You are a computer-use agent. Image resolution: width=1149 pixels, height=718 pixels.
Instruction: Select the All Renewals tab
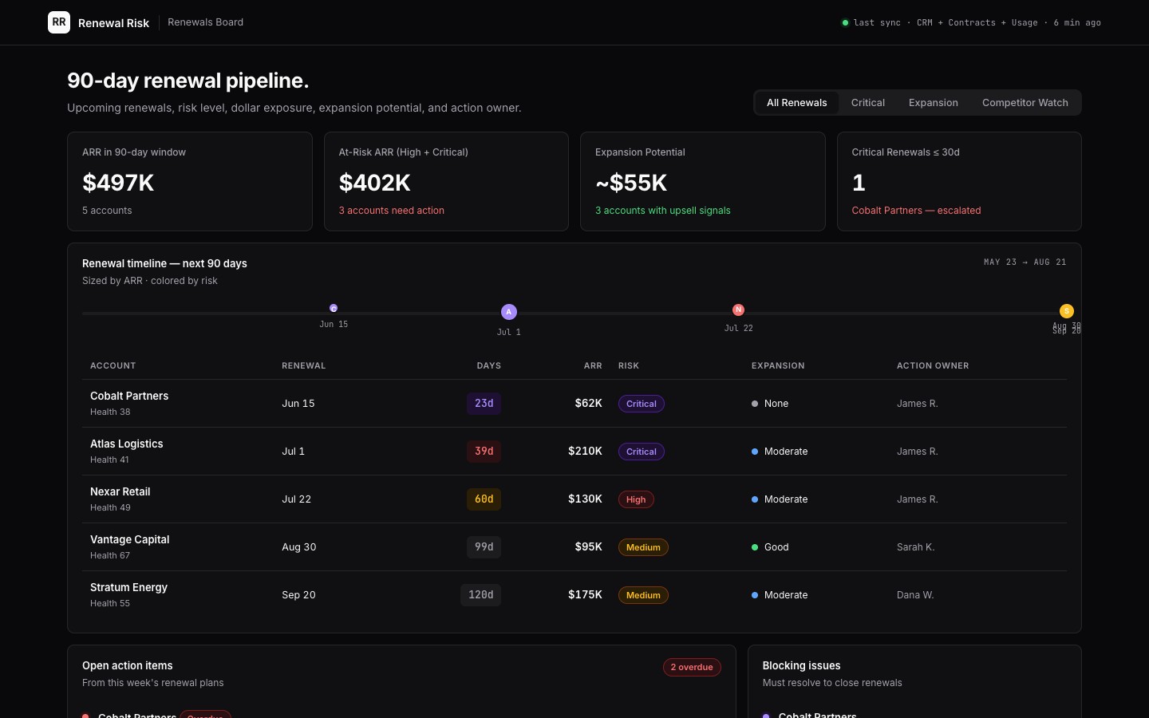(797, 103)
